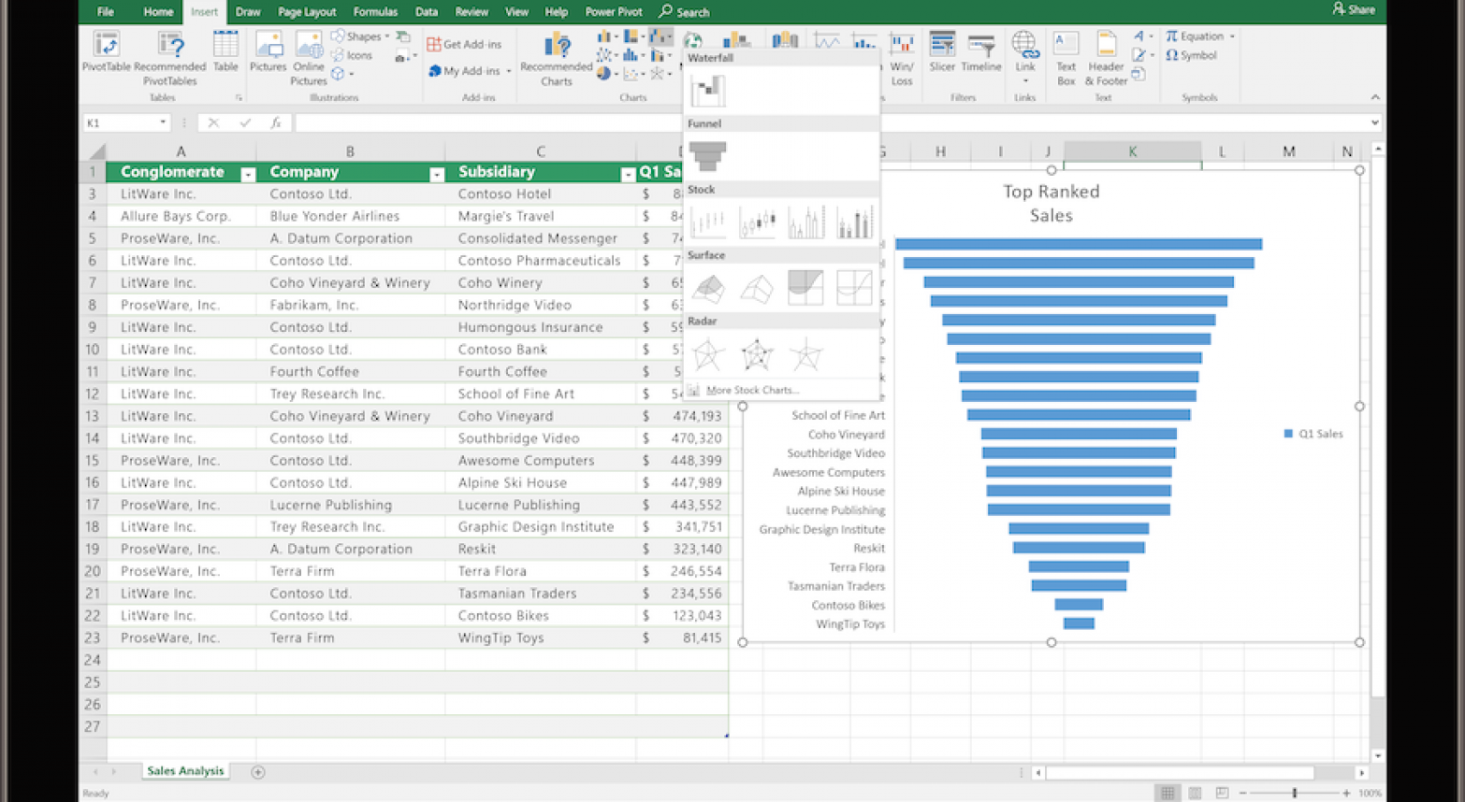Open the Conglomerate column filter dropdown
The image size is (1465, 802).
[x=248, y=174]
